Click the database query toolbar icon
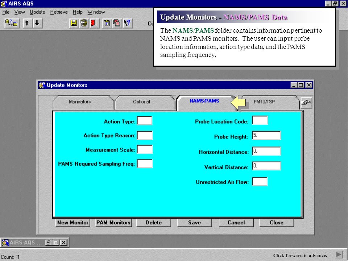The image size is (348, 261). [x=12, y=23]
